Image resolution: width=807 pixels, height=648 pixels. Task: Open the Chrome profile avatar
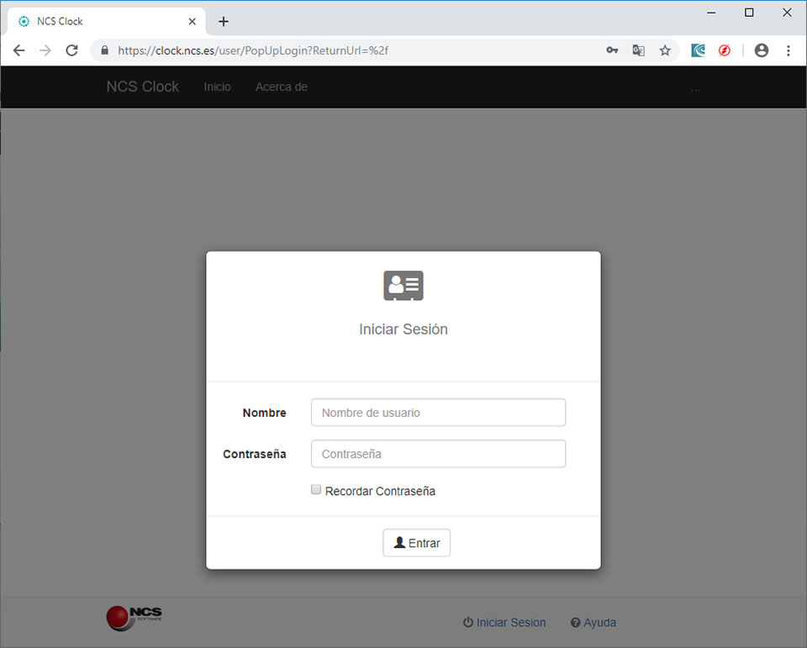click(762, 50)
